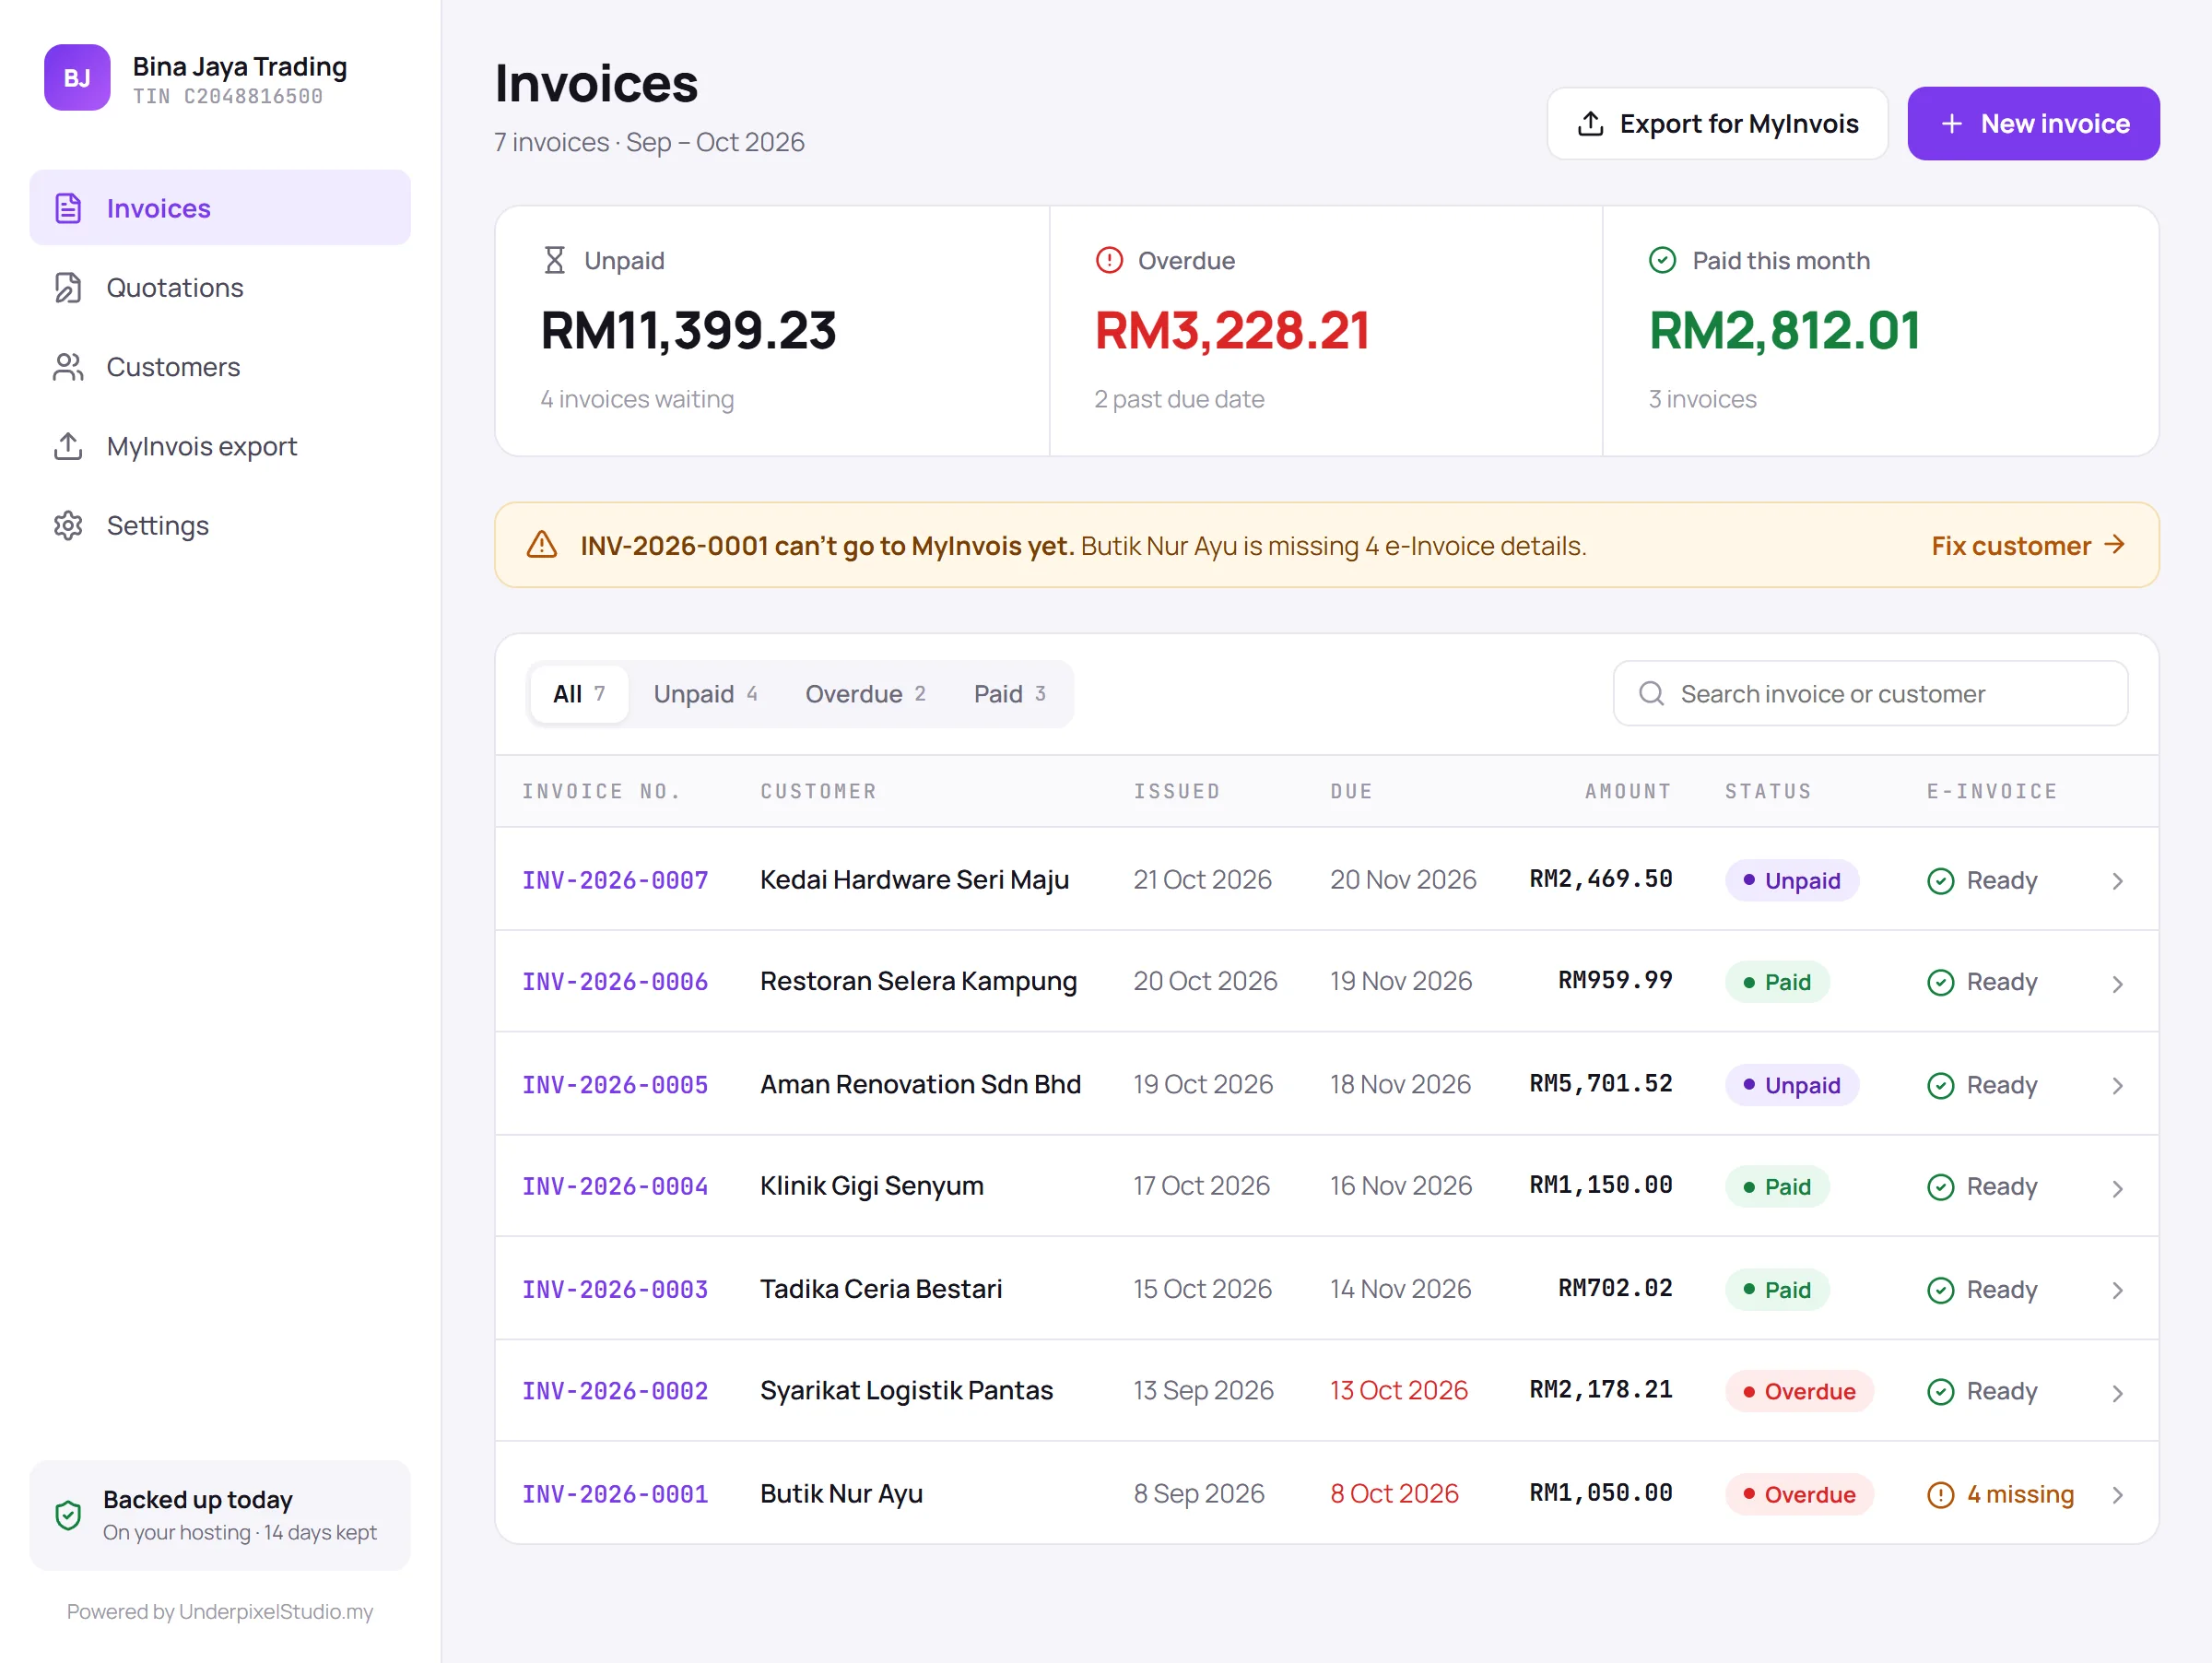This screenshot has height=1663, width=2212.
Task: Click the red alert icon beside Overdue
Action: click(1109, 261)
